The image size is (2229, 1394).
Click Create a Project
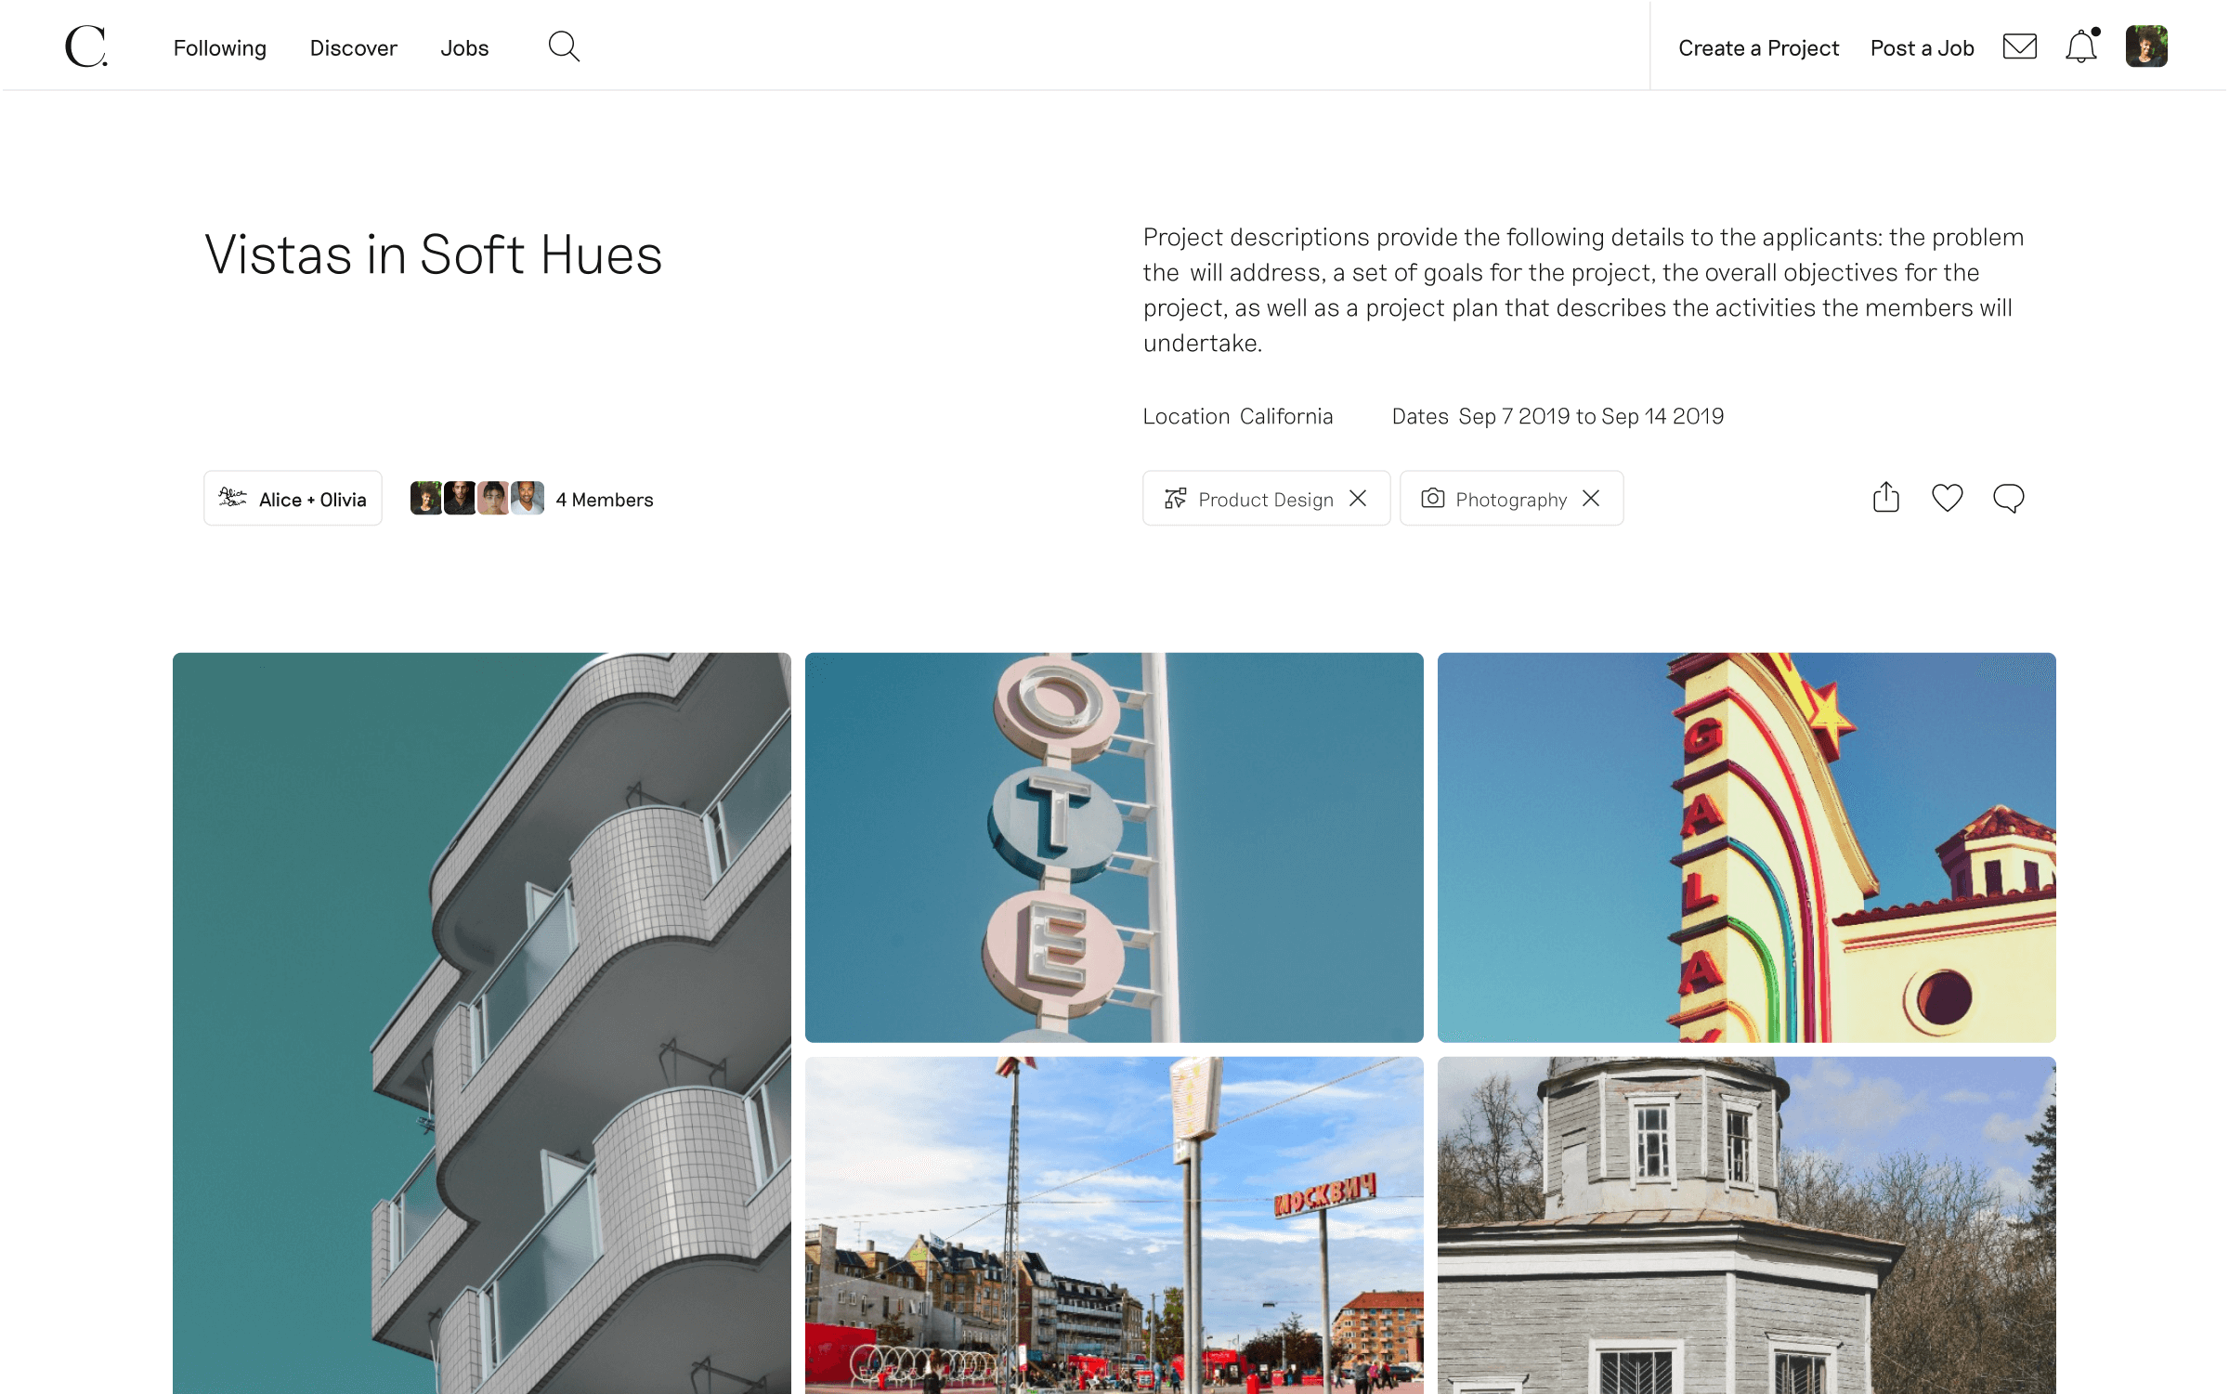pyautogui.click(x=1758, y=48)
